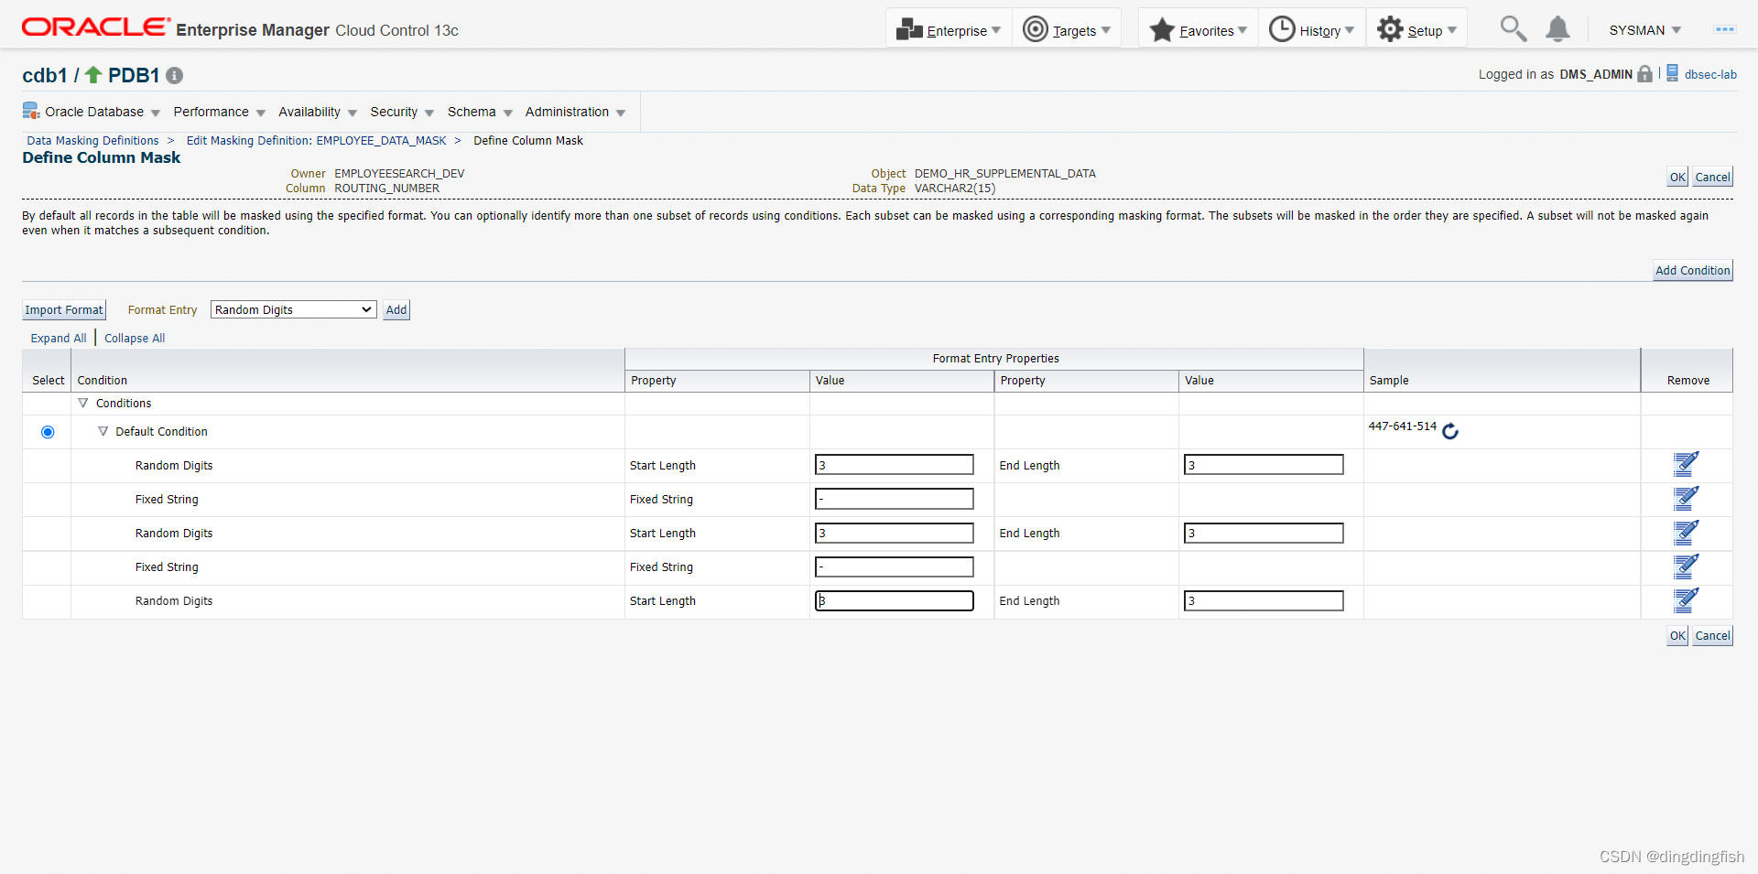This screenshot has height=874, width=1758.
Task: Refresh the sample value icon
Action: tap(1450, 431)
